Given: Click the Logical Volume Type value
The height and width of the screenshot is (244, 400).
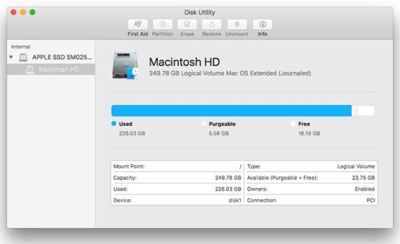Looking at the screenshot, I should coord(356,167).
